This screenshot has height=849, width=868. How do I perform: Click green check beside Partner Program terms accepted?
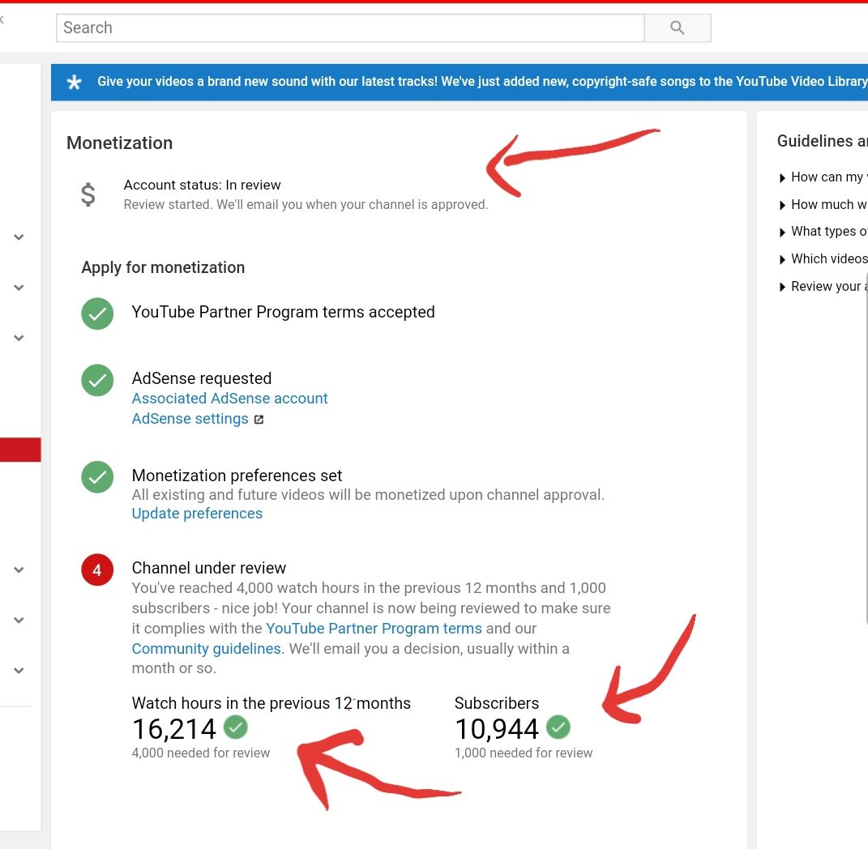(97, 314)
